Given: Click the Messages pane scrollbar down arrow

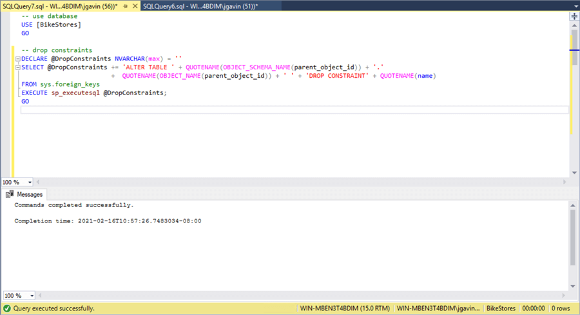Looking at the screenshot, I should [x=573, y=286].
